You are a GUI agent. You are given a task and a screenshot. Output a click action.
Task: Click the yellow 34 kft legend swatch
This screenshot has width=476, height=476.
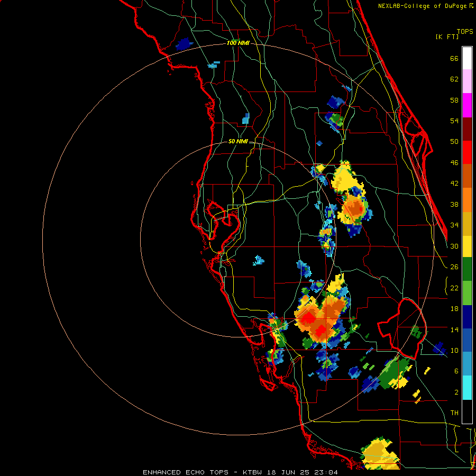click(467, 246)
